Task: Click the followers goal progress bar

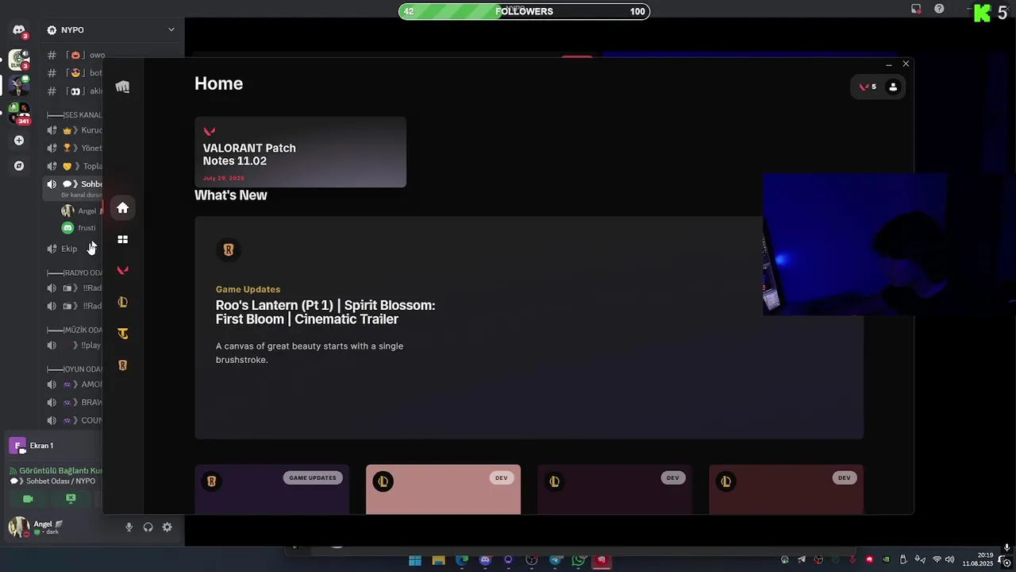Action: (524, 11)
